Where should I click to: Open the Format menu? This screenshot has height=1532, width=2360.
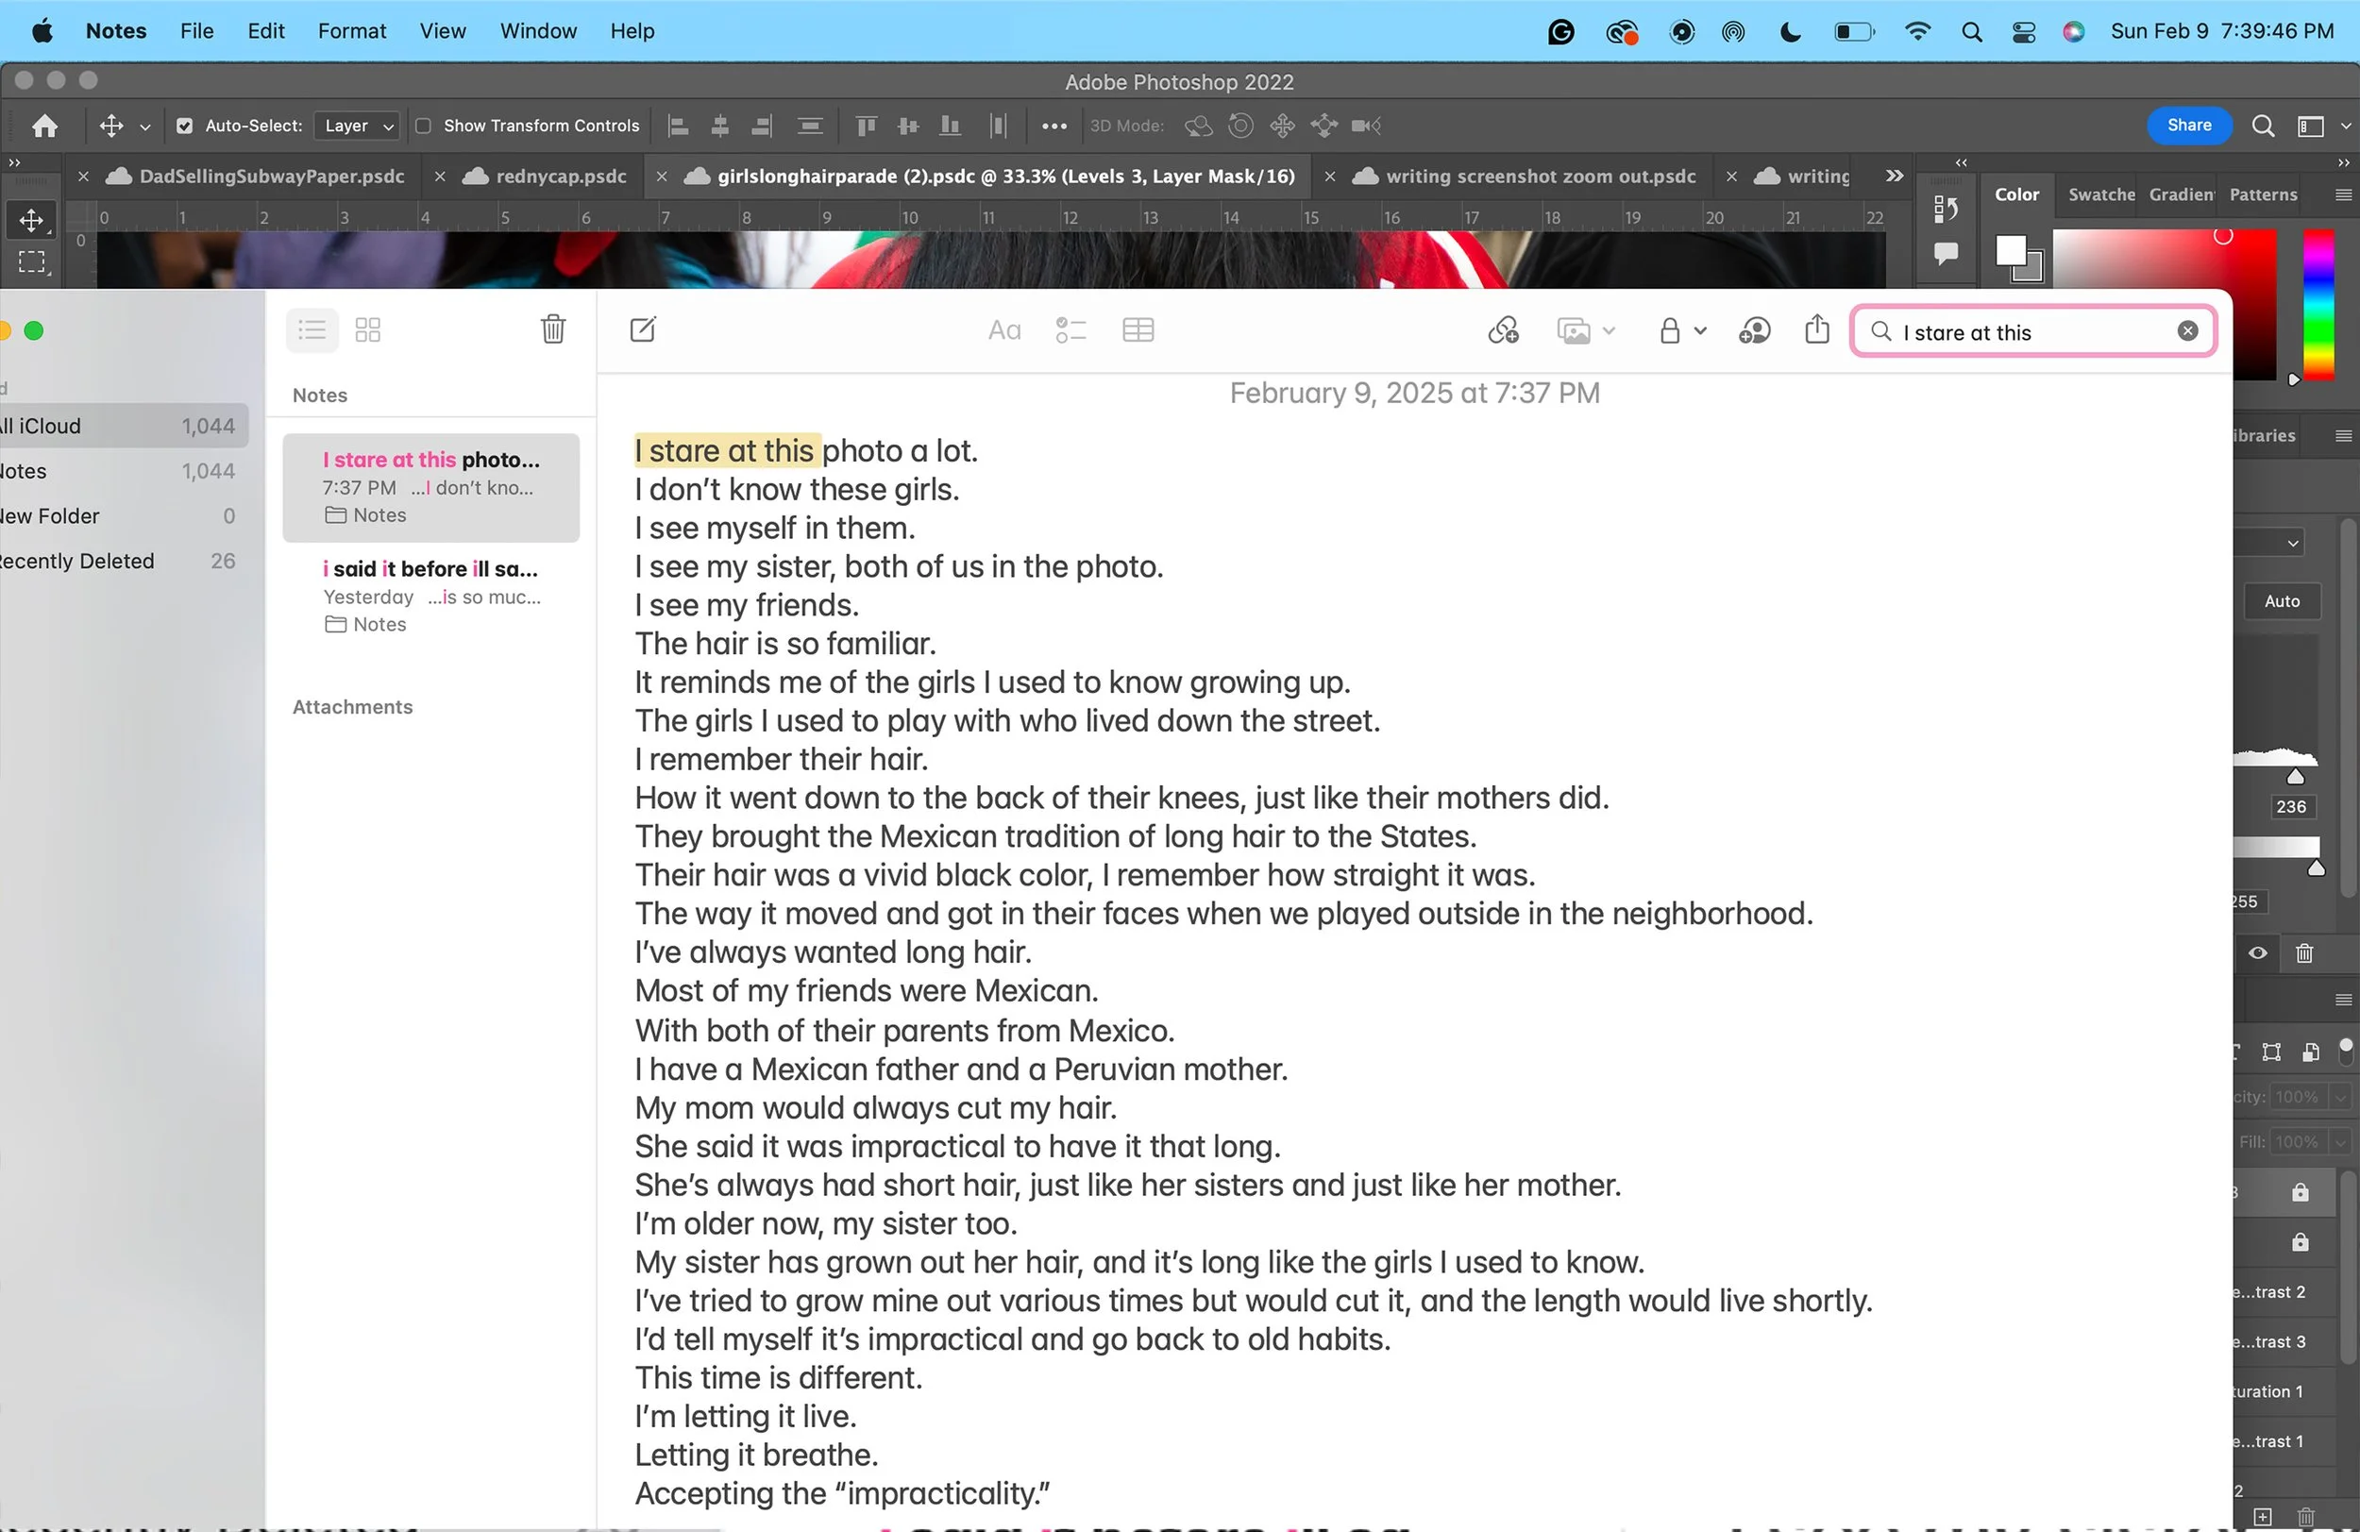(351, 31)
